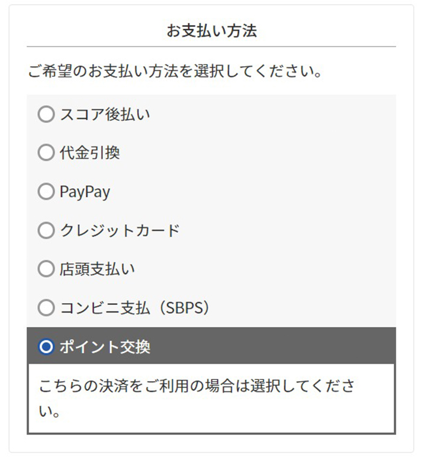This screenshot has height=457, width=421.
Task: Click the divider line below お支払い方法 heading
Action: click(211, 46)
